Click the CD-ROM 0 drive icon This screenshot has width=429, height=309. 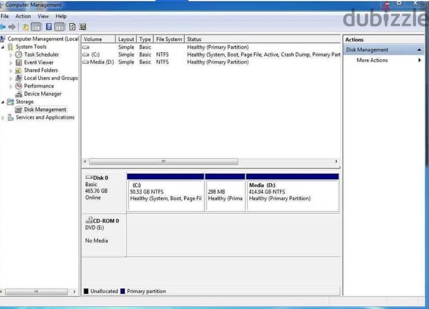[89, 220]
